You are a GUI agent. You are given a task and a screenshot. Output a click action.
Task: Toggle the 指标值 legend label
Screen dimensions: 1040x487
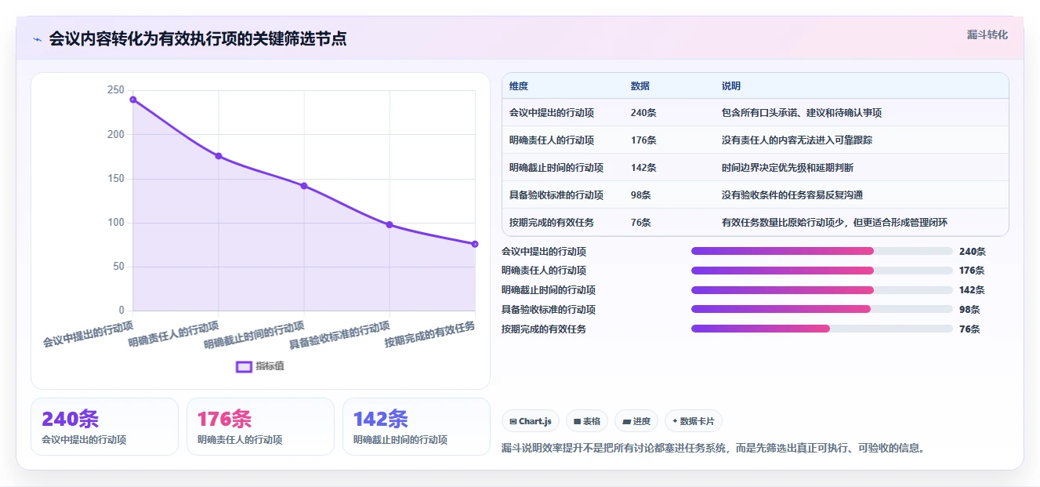[270, 366]
